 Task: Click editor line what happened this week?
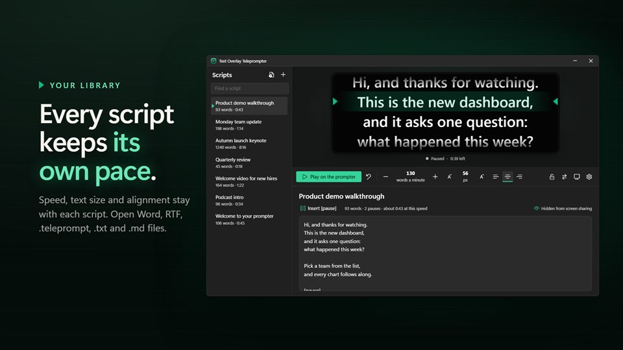pyautogui.click(x=334, y=249)
